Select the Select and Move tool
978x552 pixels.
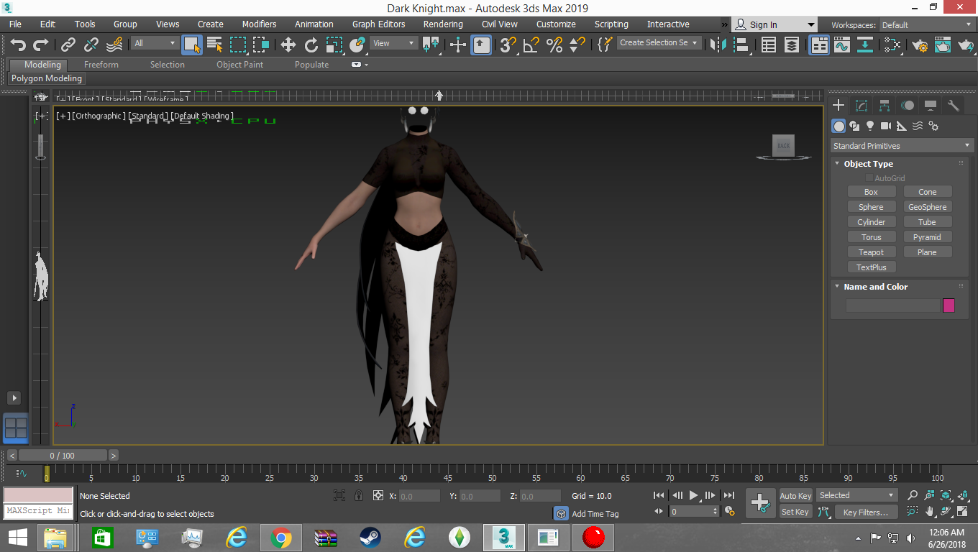pos(288,44)
